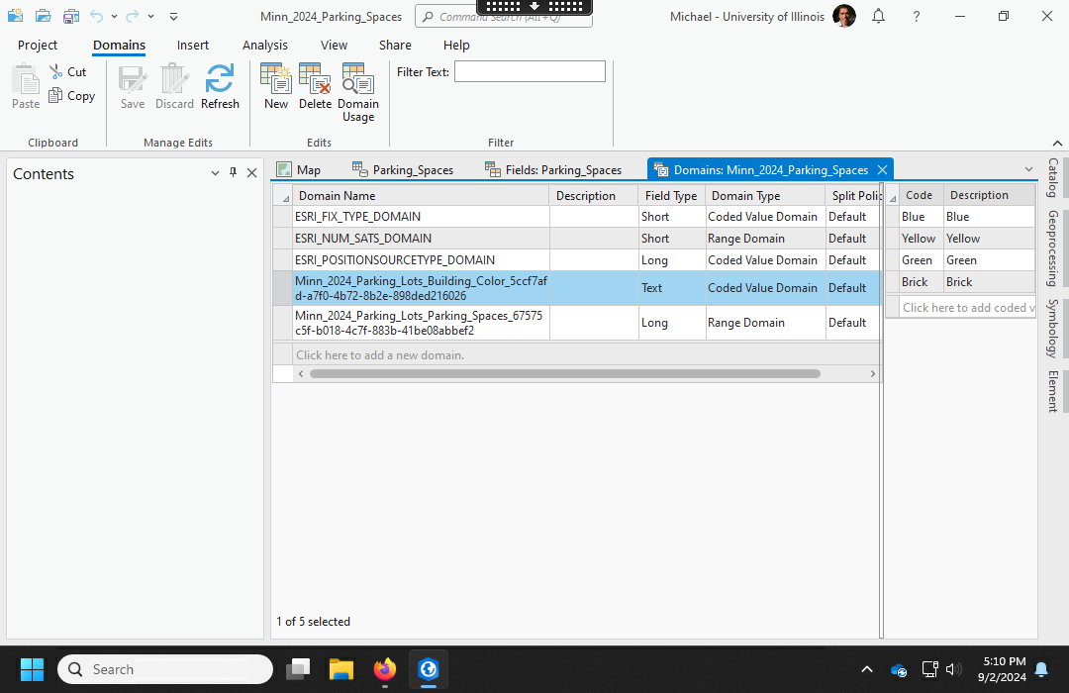
Task: Open the Contents pane options dropdown
Action: (x=215, y=173)
